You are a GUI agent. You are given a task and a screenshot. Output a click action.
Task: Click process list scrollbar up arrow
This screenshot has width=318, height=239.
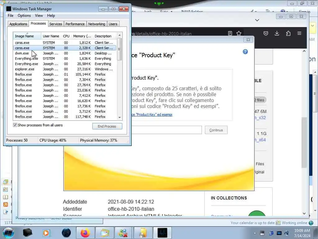point(120,35)
